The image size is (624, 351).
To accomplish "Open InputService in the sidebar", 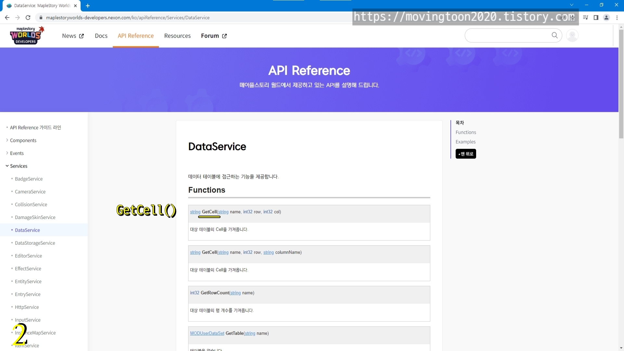I will (x=28, y=320).
